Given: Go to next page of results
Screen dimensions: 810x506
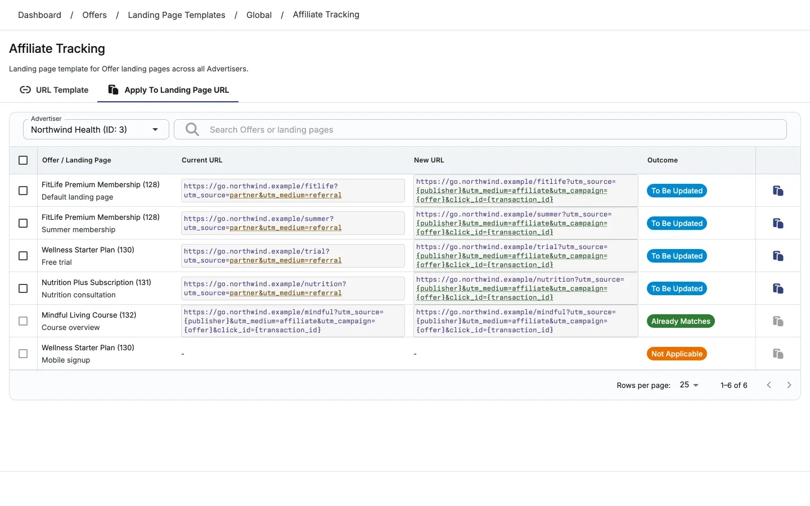Looking at the screenshot, I should click(x=789, y=385).
